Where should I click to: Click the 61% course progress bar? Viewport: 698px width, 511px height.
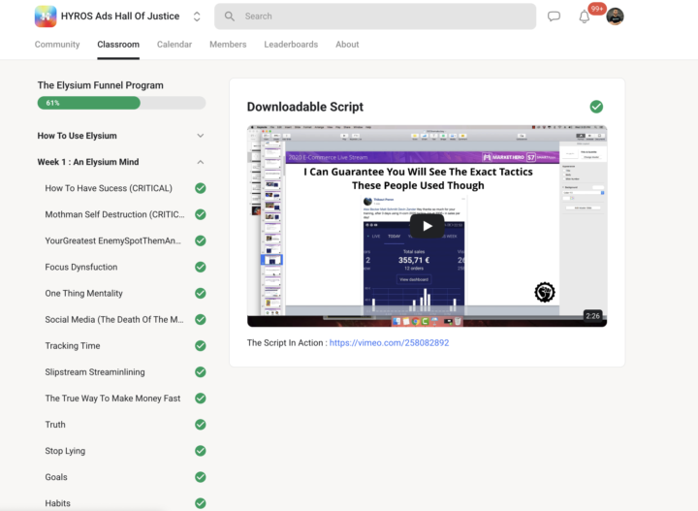121,103
